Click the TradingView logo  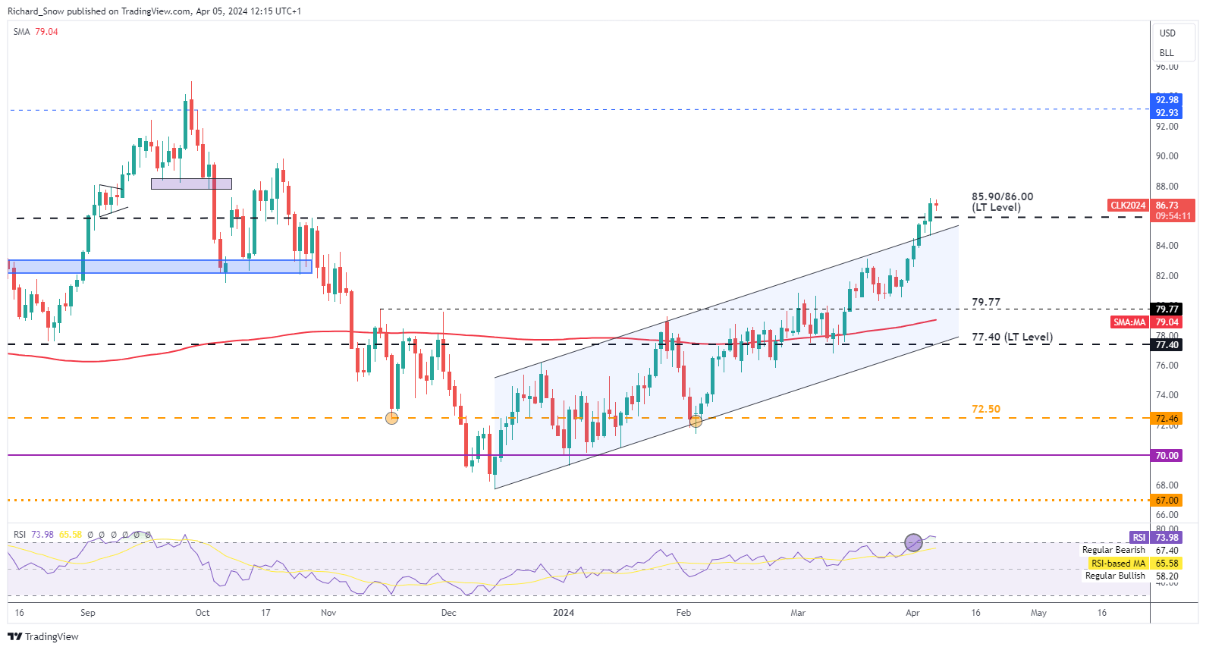click(43, 636)
